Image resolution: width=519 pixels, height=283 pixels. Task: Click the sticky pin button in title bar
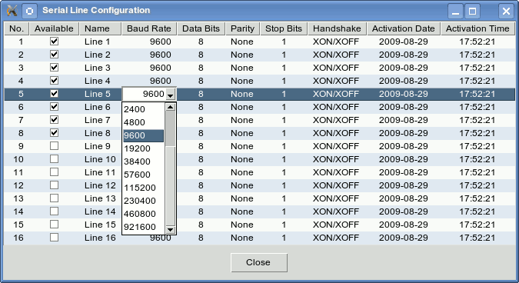(x=29, y=11)
